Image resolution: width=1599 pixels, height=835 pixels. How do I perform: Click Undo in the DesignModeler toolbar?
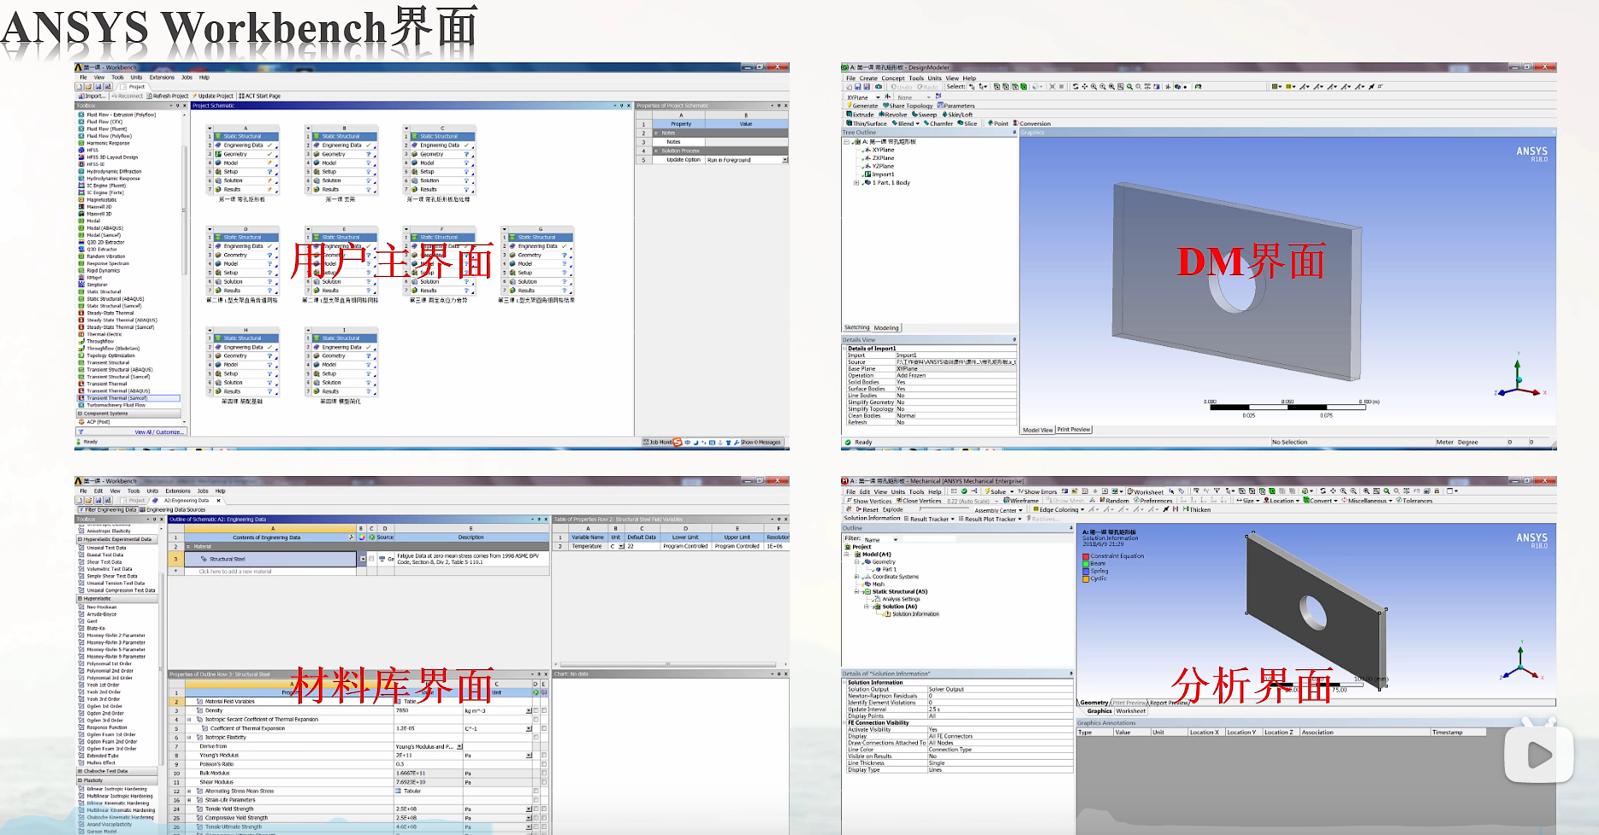click(902, 87)
